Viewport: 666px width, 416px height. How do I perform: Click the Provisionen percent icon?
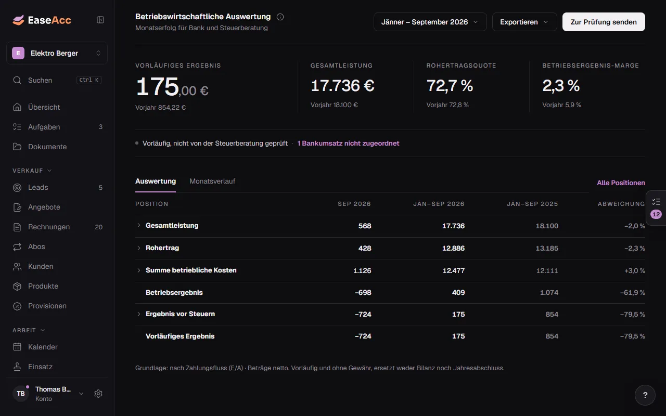(x=17, y=306)
